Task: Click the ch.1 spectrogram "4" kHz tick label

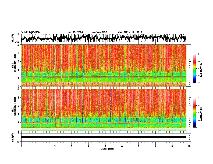Action: pos(19,70)
